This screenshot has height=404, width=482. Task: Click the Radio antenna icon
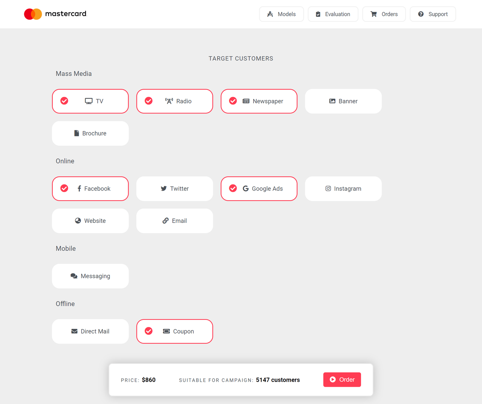(169, 101)
